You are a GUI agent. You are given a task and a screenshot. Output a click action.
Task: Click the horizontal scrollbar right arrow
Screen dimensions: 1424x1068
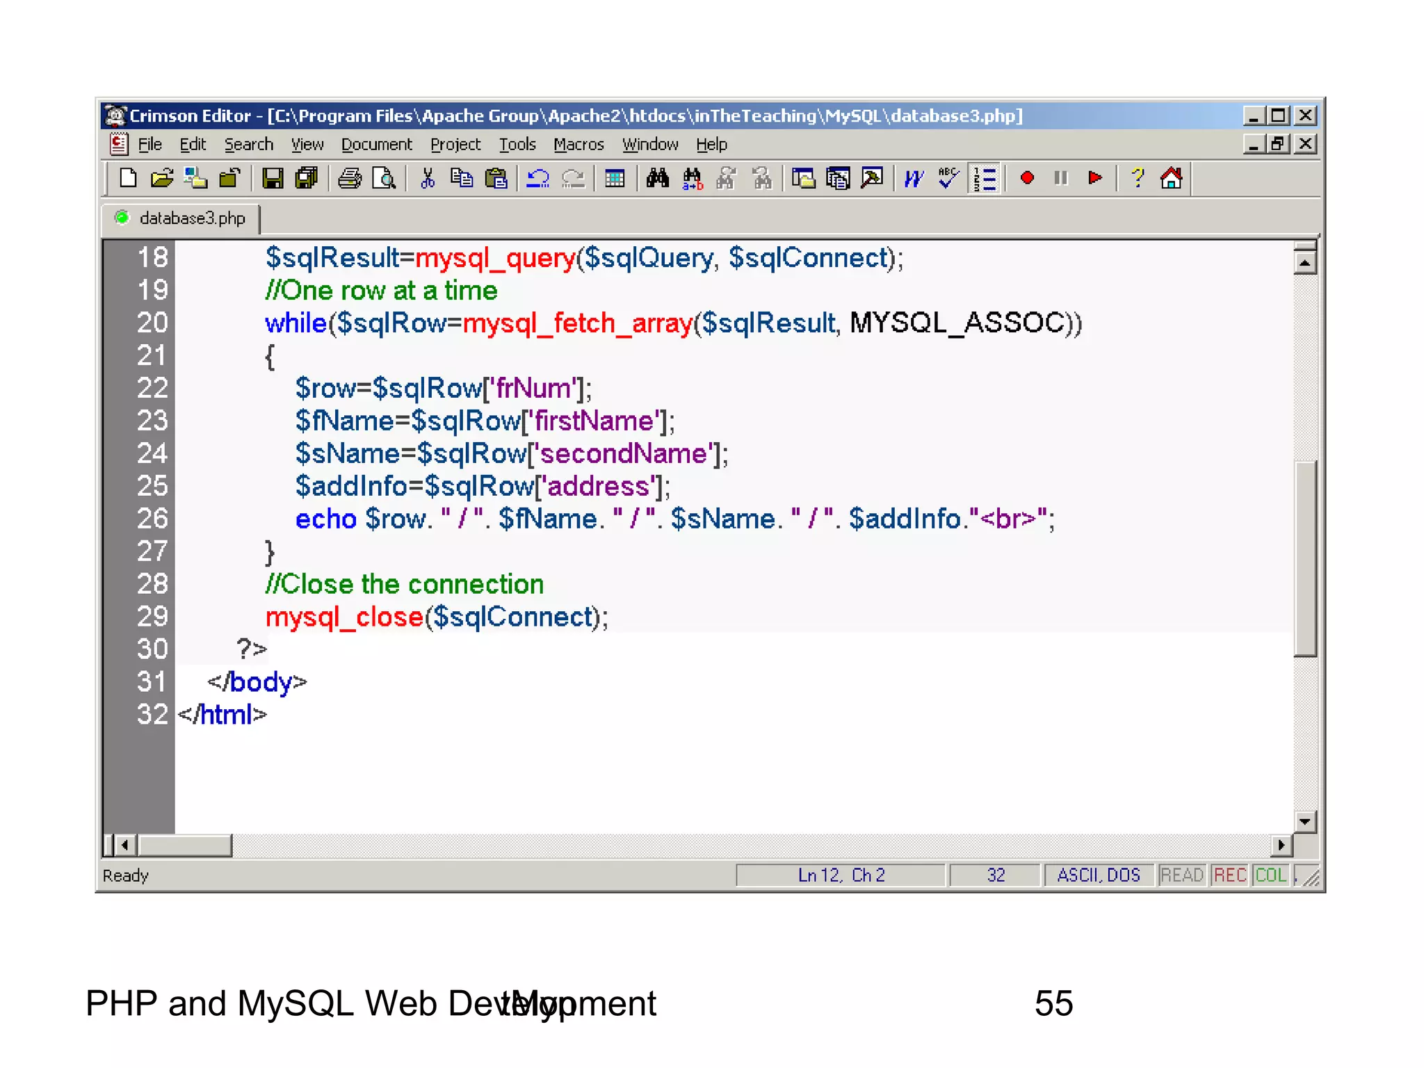click(1281, 845)
